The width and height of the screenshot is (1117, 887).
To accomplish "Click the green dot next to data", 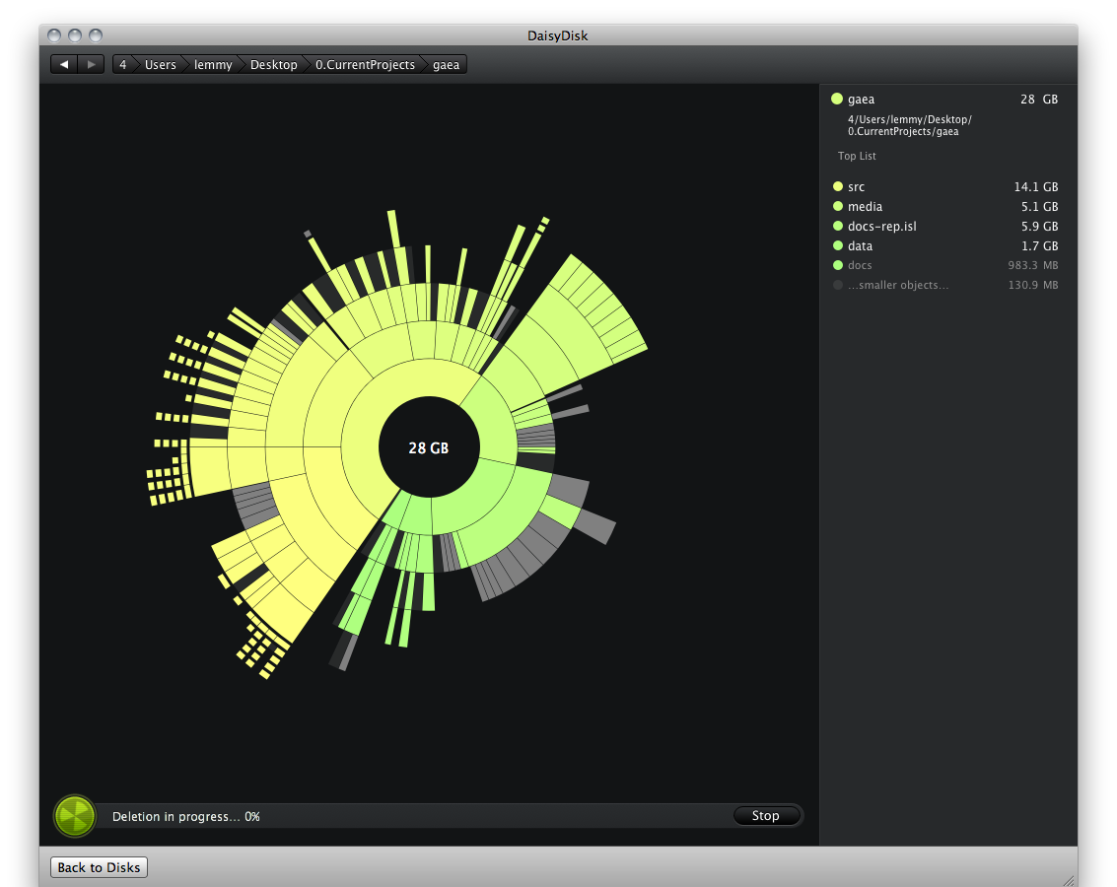I will coord(838,245).
